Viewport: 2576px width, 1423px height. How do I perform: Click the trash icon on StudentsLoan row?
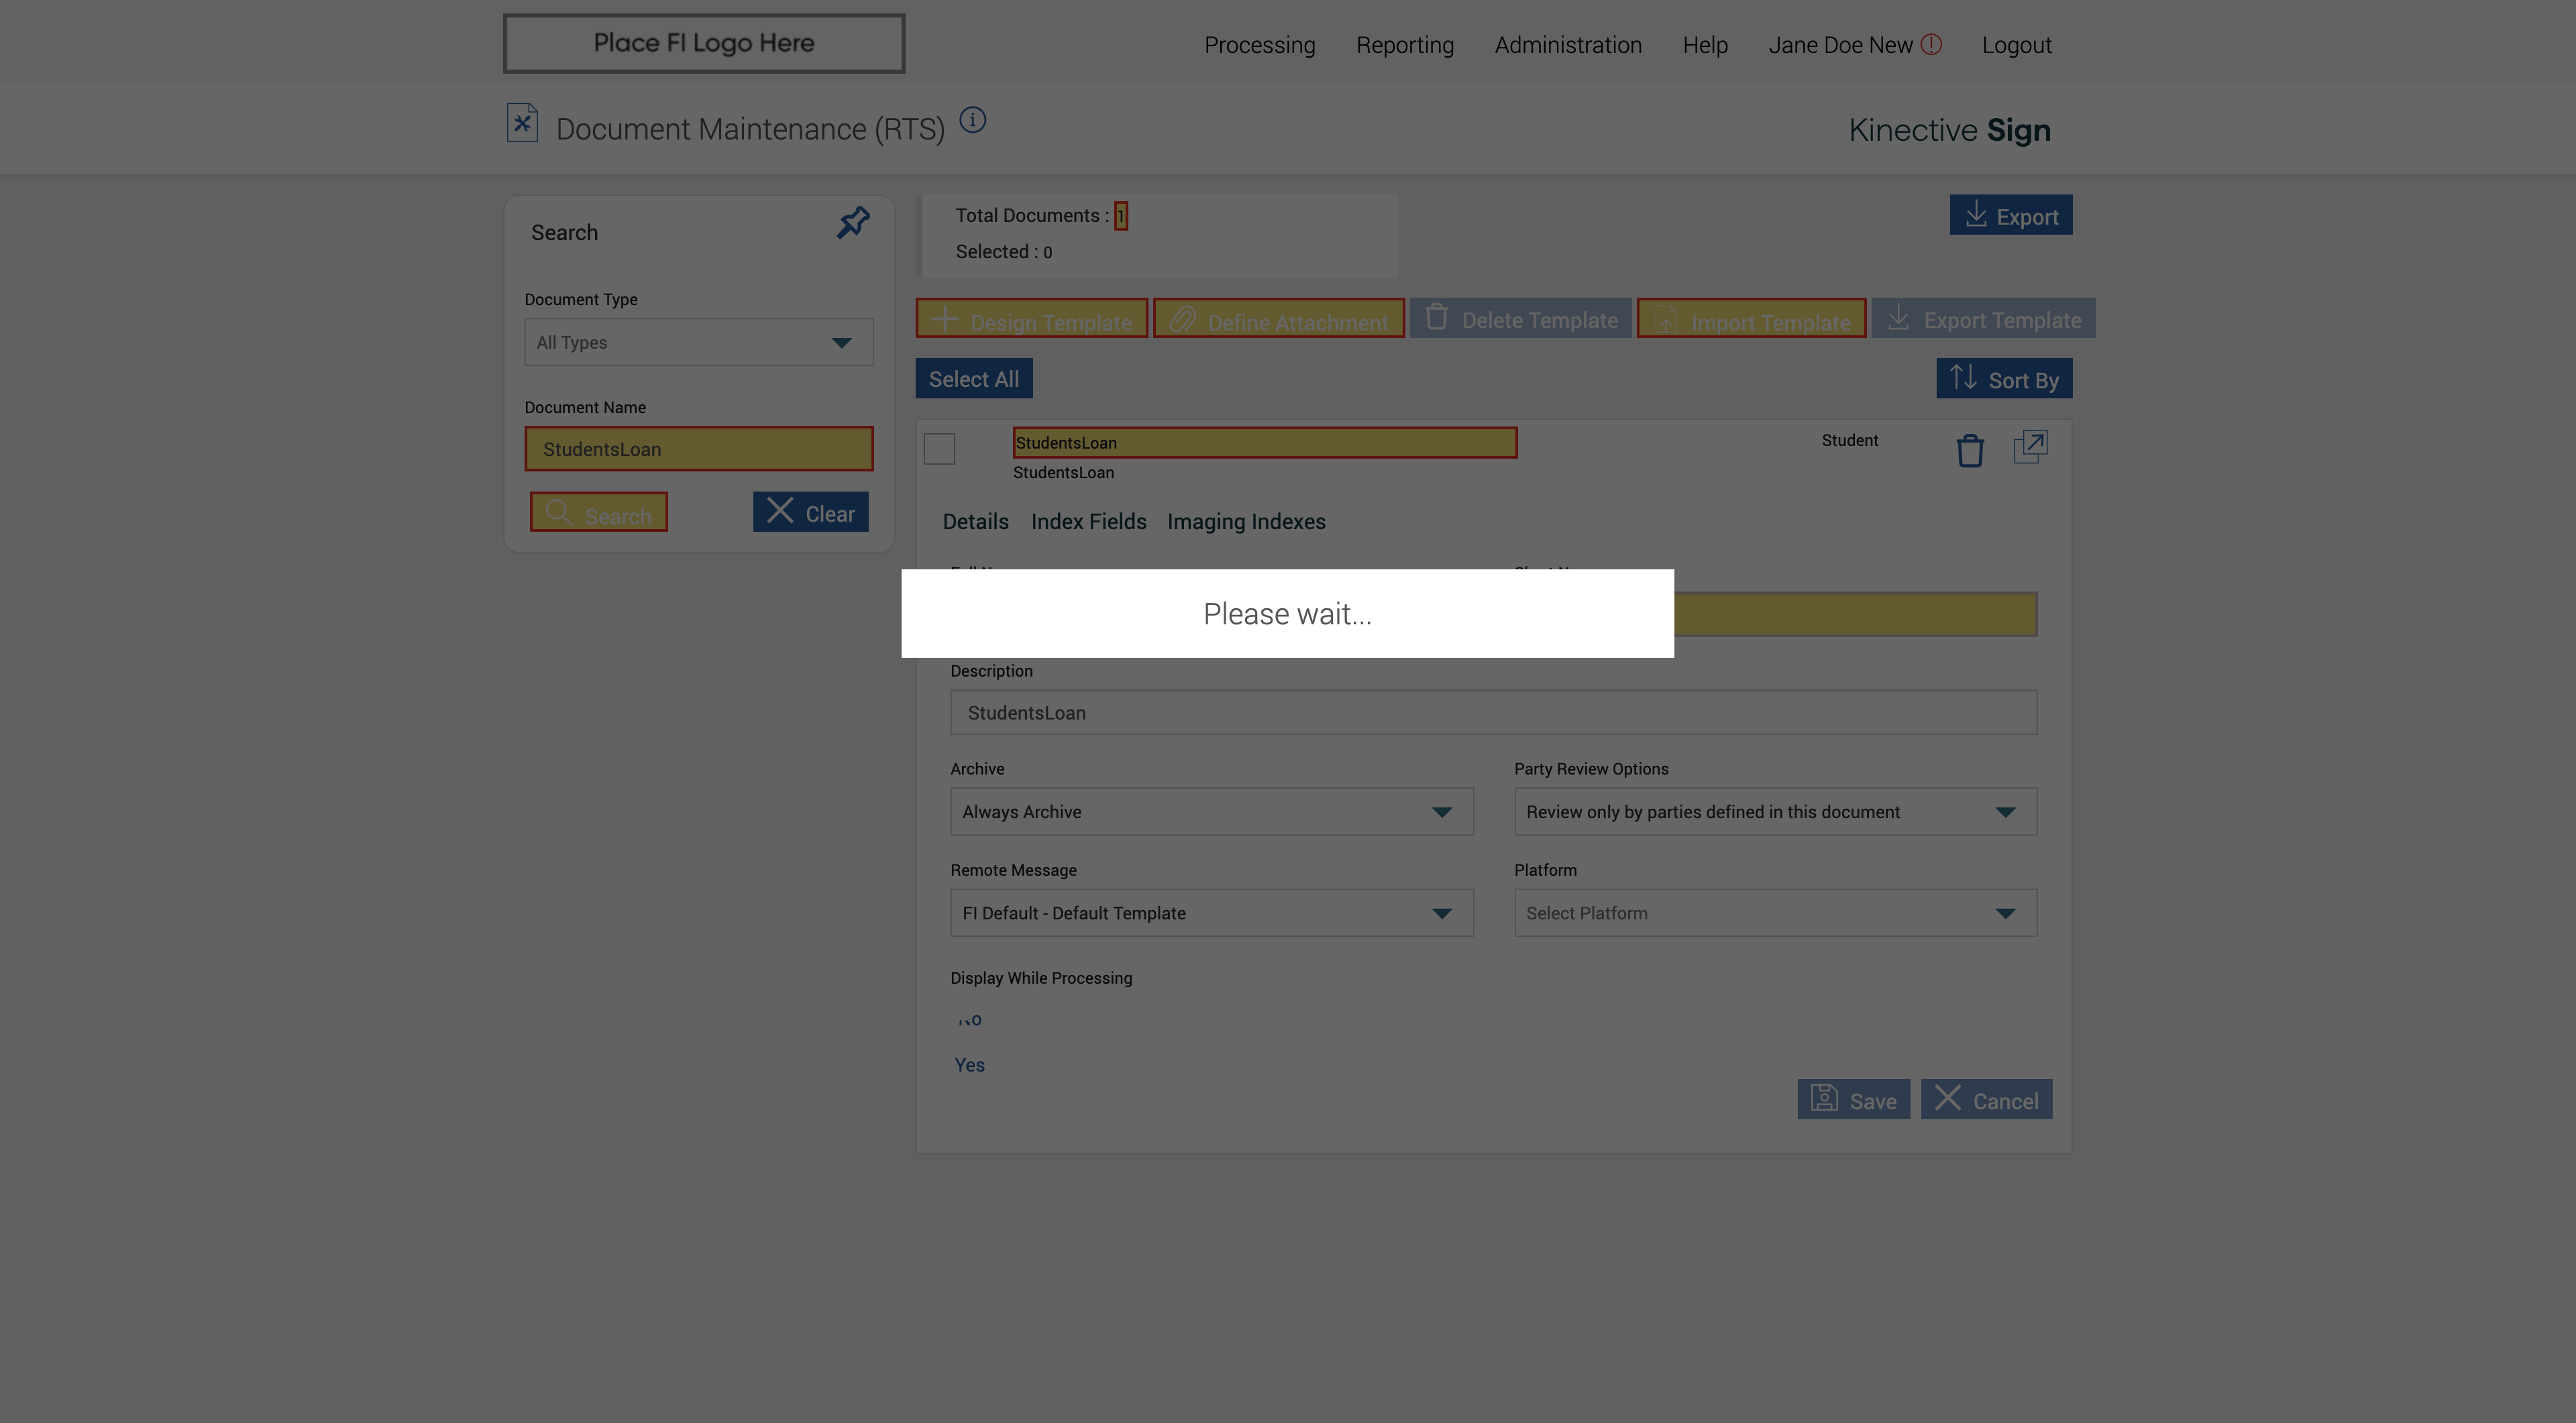[x=1969, y=451]
